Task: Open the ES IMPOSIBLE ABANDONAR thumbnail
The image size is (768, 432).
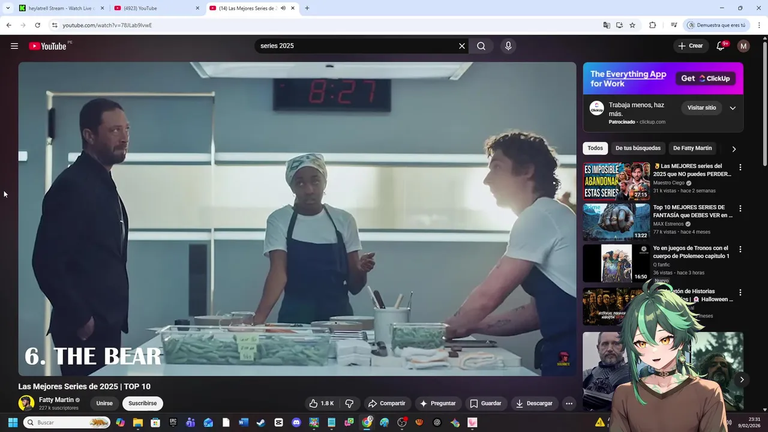Action: click(x=616, y=181)
